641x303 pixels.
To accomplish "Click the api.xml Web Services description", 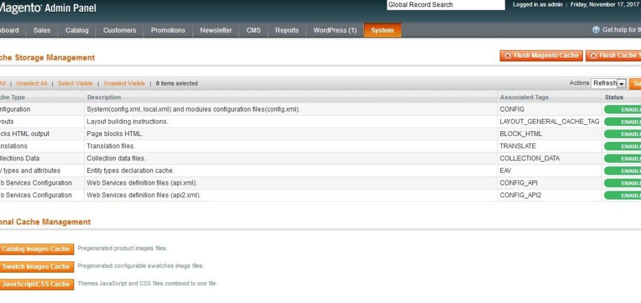I will [x=142, y=183].
